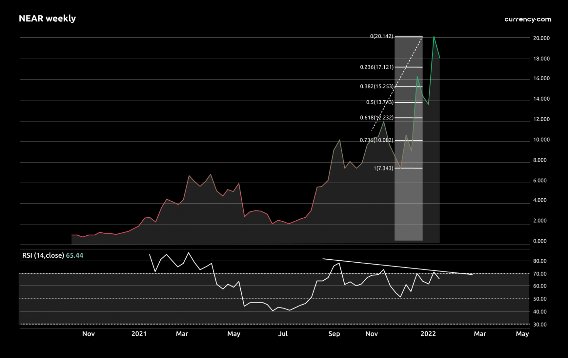The image size is (568, 358).
Task: Click the first May date axis label
Action: click(233, 334)
